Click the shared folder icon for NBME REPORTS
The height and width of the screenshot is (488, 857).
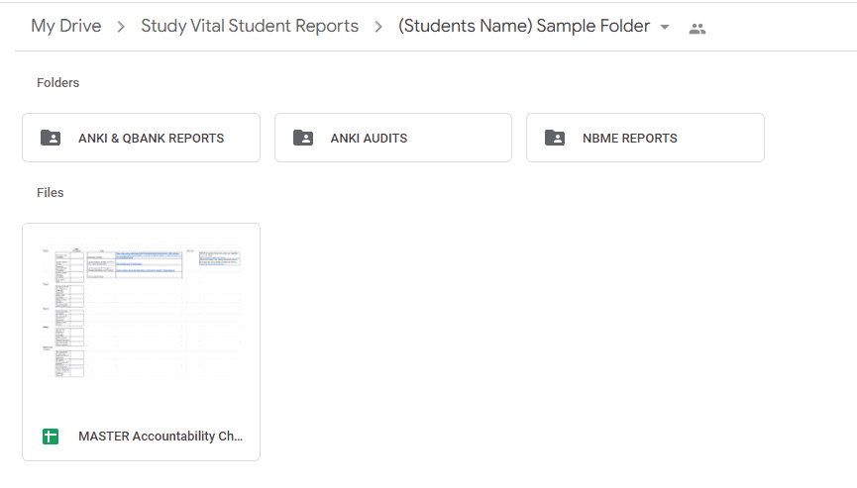[555, 138]
